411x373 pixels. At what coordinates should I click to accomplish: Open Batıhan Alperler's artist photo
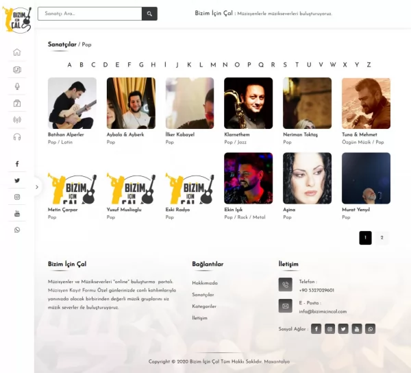pos(72,103)
